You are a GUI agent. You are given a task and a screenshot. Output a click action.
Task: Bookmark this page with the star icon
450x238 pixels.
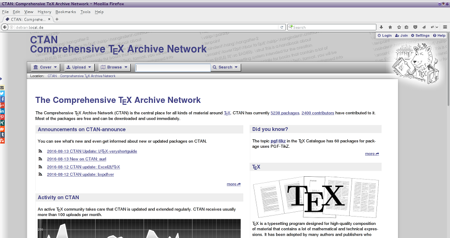coord(399,27)
